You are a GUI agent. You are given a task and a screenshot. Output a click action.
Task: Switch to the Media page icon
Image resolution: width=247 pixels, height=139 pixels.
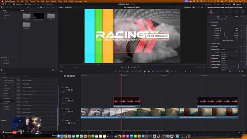89,132
